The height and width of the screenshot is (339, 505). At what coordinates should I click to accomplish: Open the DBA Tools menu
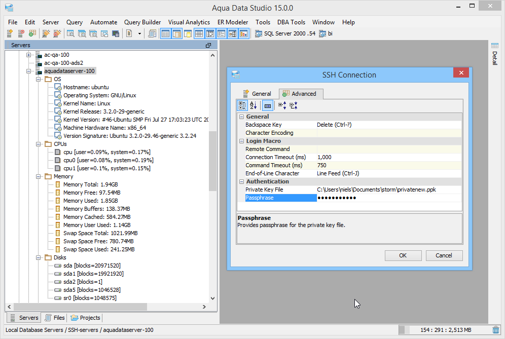point(291,22)
